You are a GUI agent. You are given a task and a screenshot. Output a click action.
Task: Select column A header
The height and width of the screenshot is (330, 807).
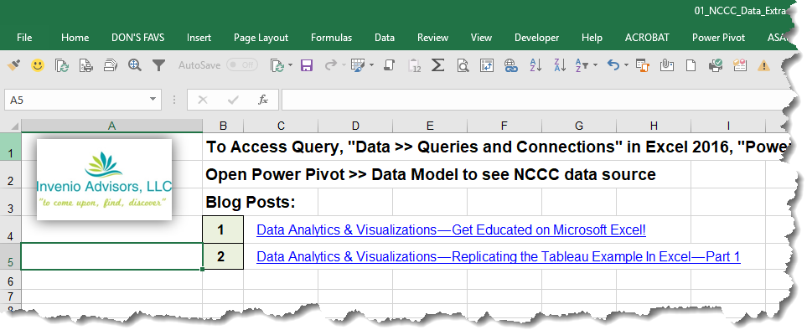pyautogui.click(x=111, y=126)
